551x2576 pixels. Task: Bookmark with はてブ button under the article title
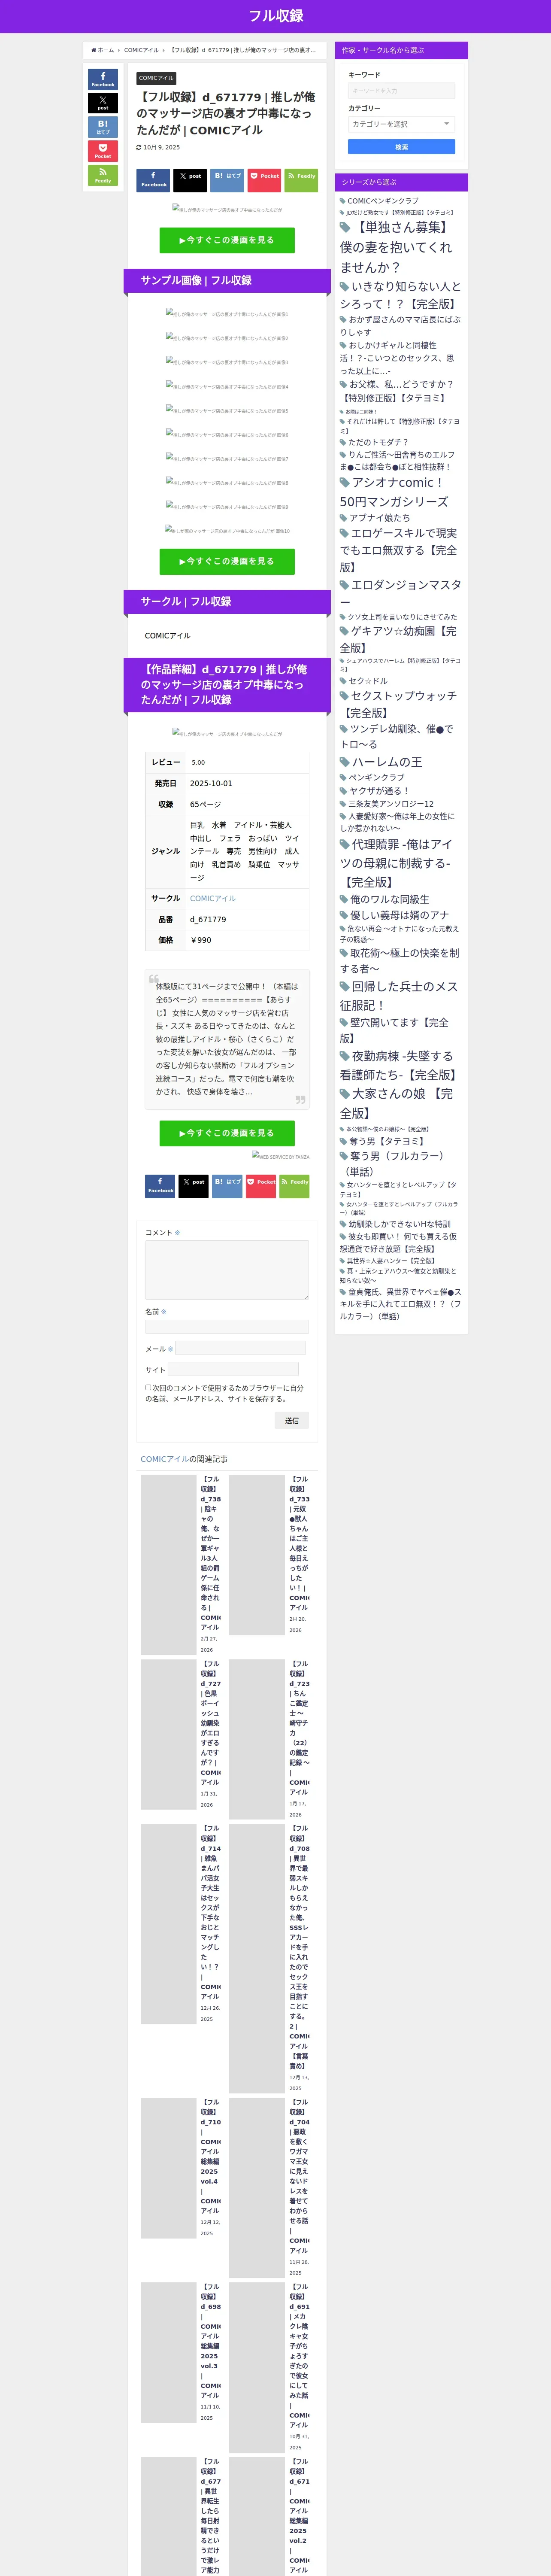point(227,180)
